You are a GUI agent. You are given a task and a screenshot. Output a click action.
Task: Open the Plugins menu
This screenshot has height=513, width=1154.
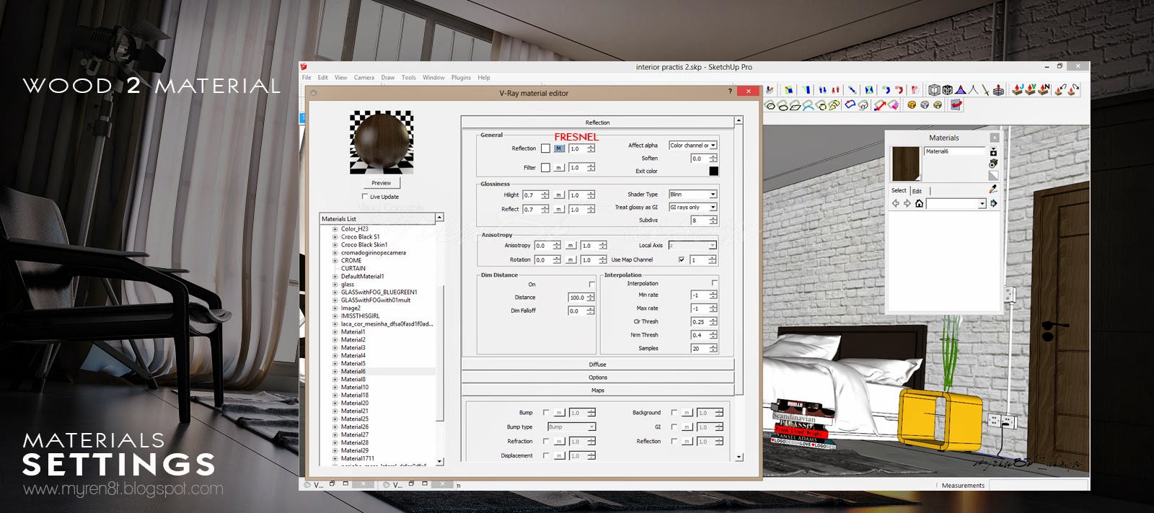461,78
